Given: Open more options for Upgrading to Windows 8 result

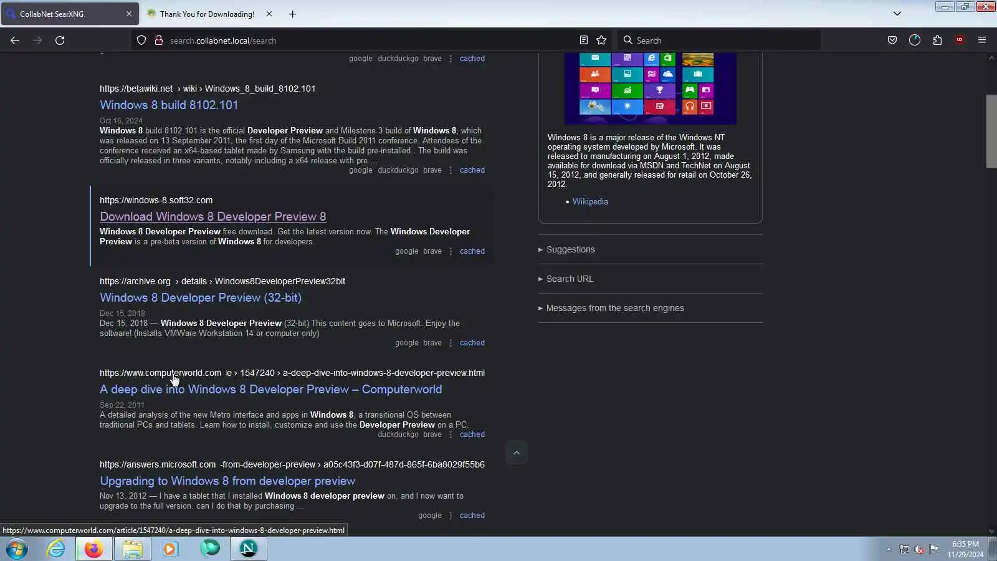Looking at the screenshot, I should (x=451, y=515).
